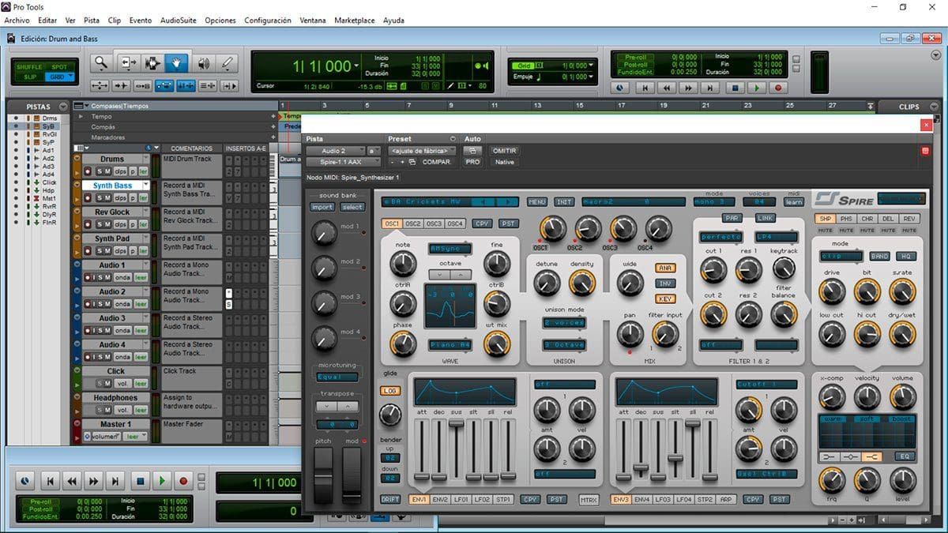The width and height of the screenshot is (948, 533).
Task: Open the 'ajuste de fábrica' preset dropdown
Action: [x=423, y=151]
